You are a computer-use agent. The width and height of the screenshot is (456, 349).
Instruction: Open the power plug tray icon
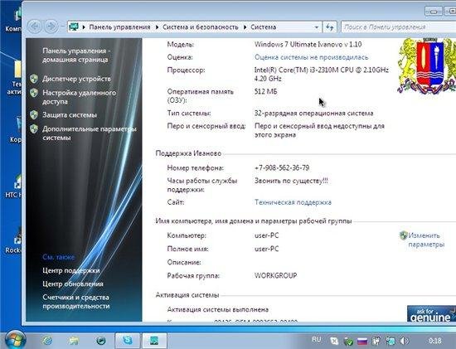pyautogui.click(x=376, y=341)
